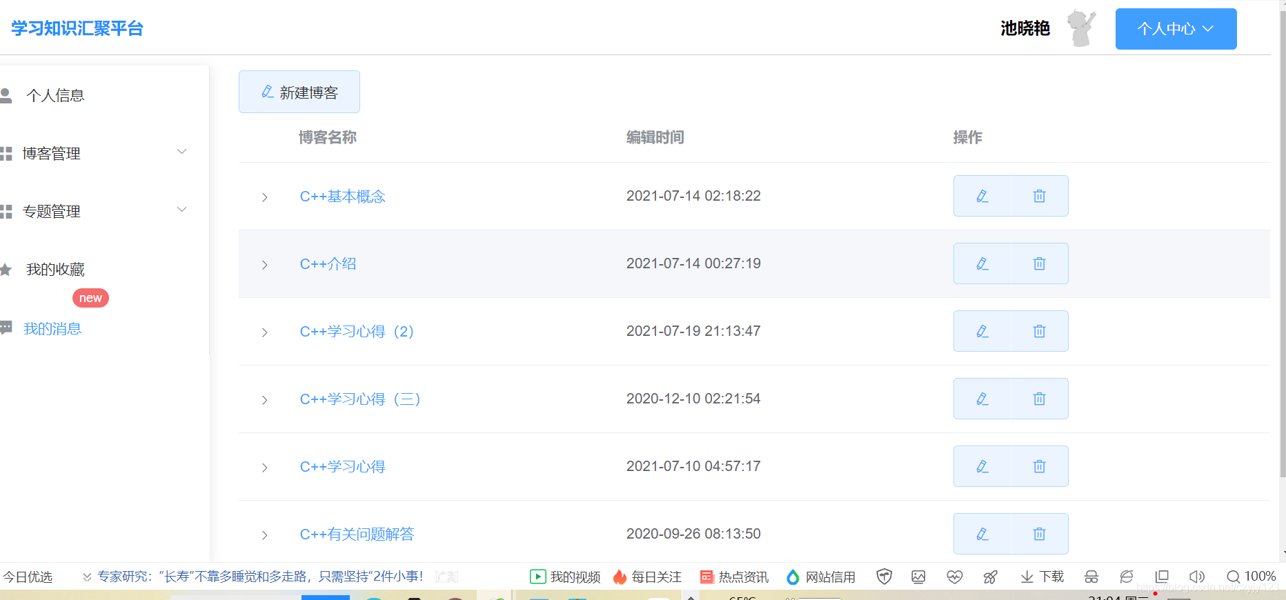The image size is (1286, 600).
Task: Open the C++介绍 blog link
Action: pyautogui.click(x=328, y=264)
